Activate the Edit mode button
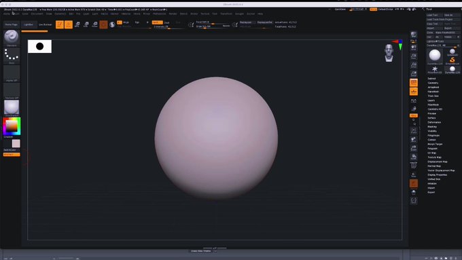Viewport: 462px width, 260px height. point(60,24)
